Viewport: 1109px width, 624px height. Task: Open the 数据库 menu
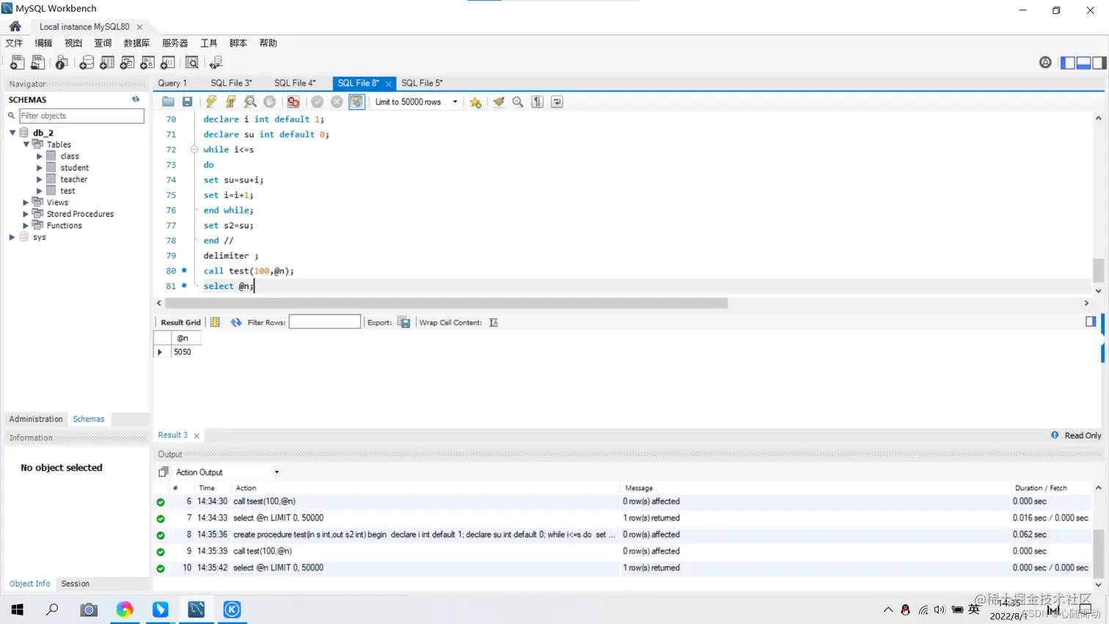click(136, 43)
